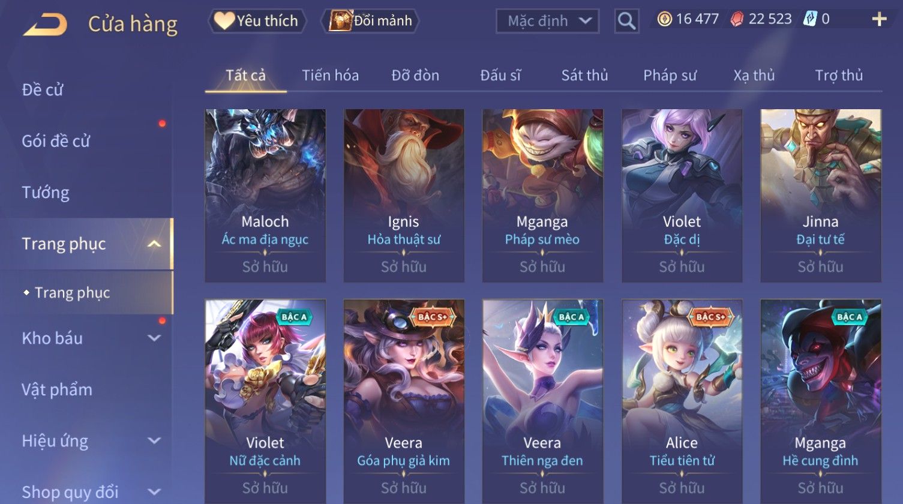Open the Mặc định sort dropdown

coord(547,21)
